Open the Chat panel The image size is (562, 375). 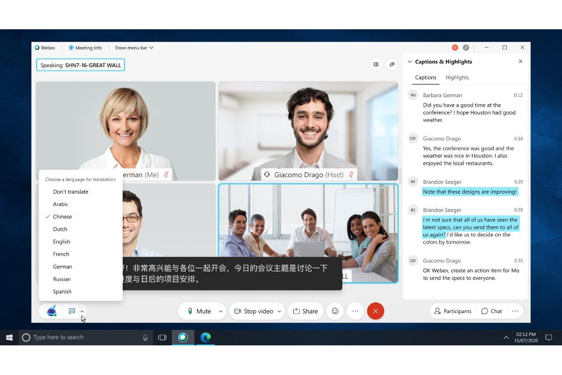point(492,311)
